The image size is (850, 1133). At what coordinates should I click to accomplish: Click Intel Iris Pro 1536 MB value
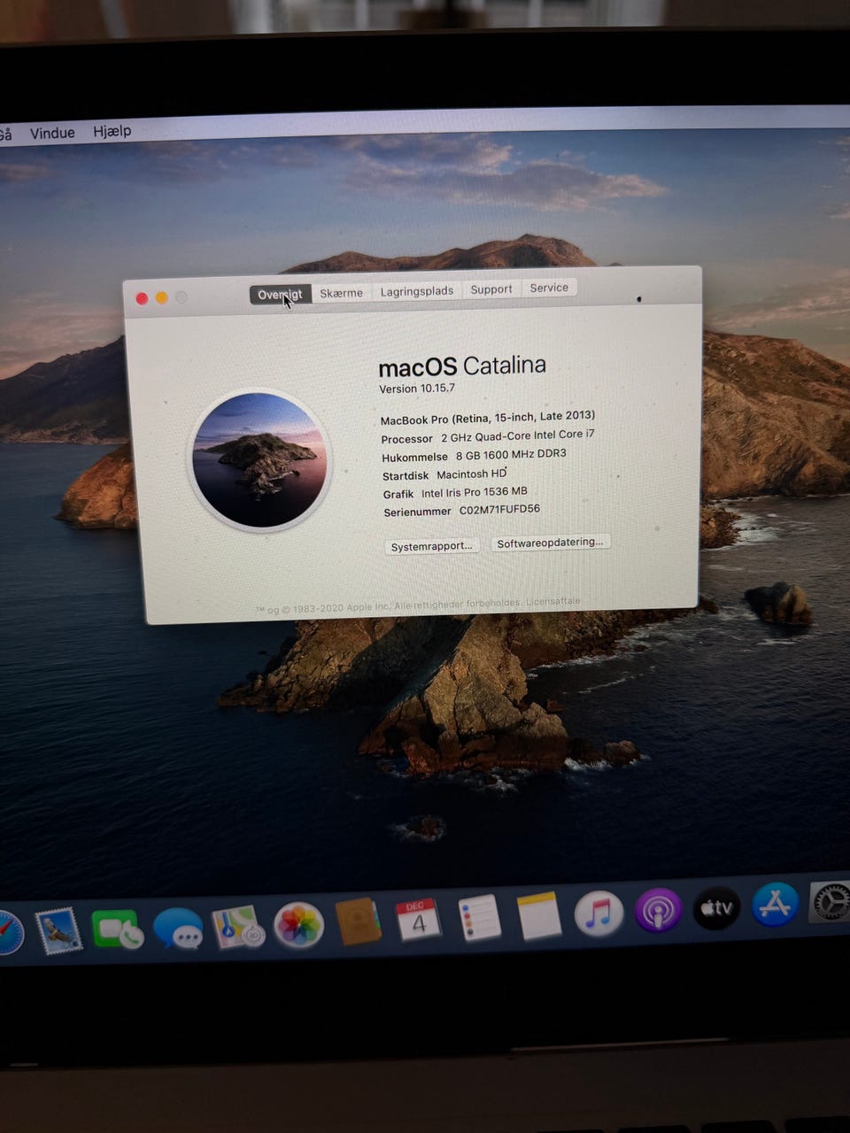click(x=475, y=492)
